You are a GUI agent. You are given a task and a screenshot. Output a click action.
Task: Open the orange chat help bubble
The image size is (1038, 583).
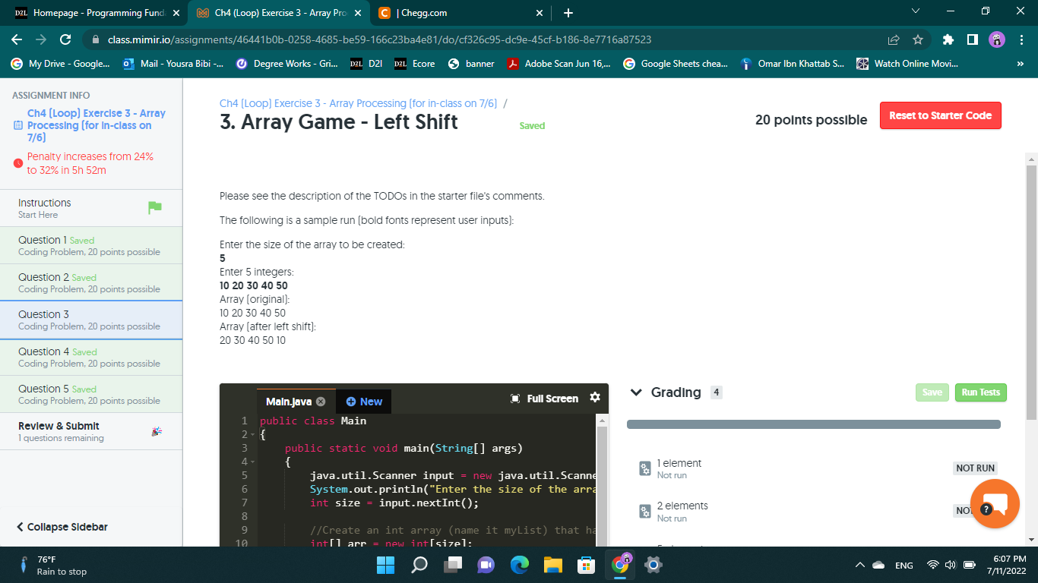[995, 504]
